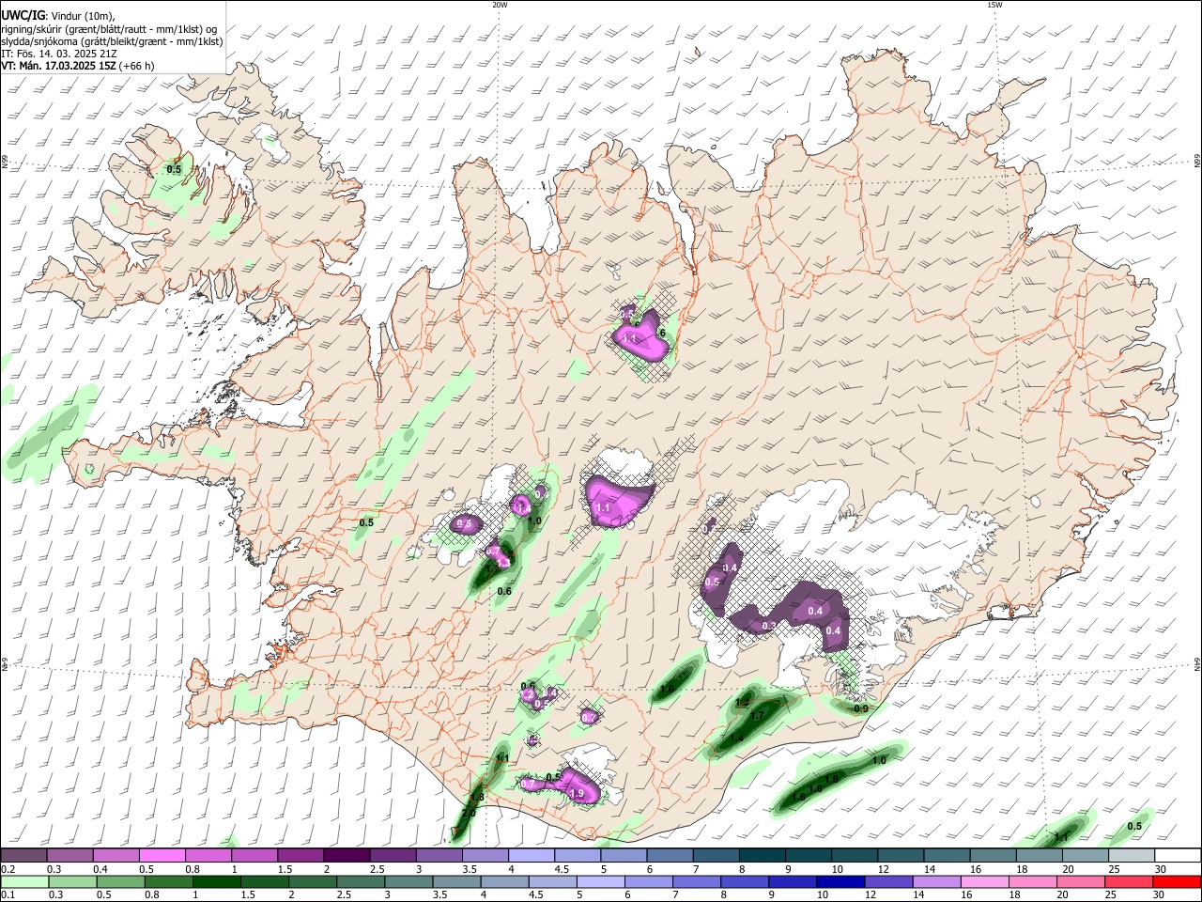The height and width of the screenshot is (902, 1202).
Task: Click the 30 label on the lower scale
Action: pyautogui.click(x=1158, y=895)
